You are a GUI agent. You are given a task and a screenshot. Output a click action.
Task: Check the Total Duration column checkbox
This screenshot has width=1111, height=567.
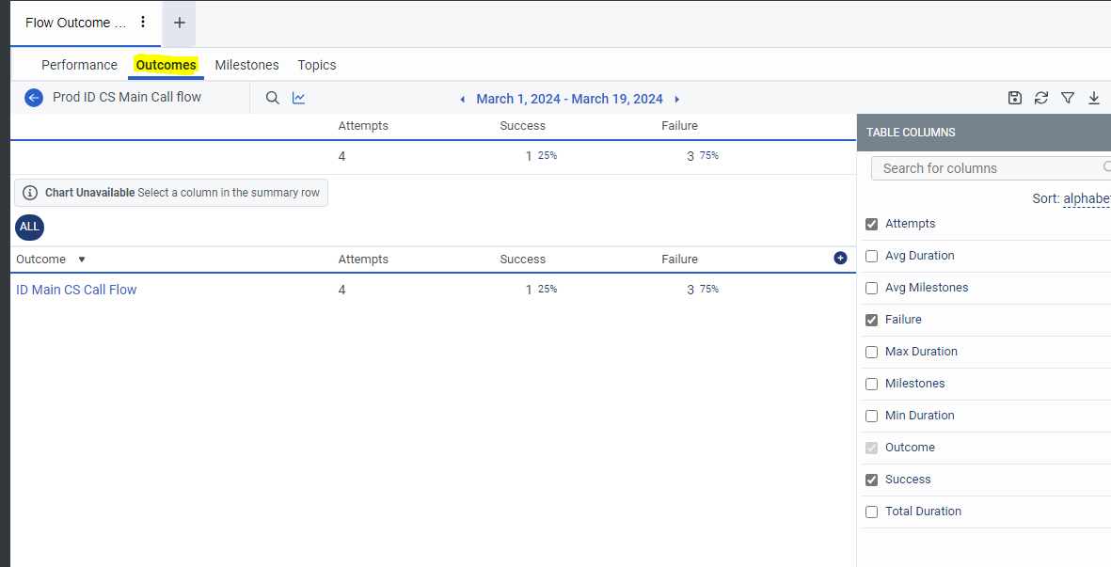[872, 512]
